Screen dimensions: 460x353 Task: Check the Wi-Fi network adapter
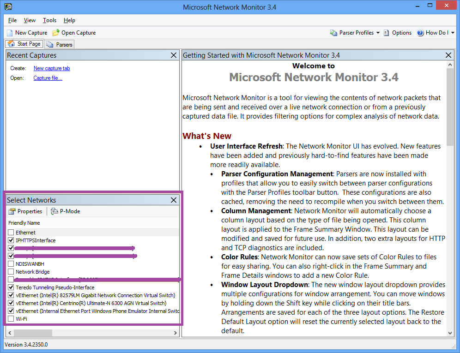point(11,319)
